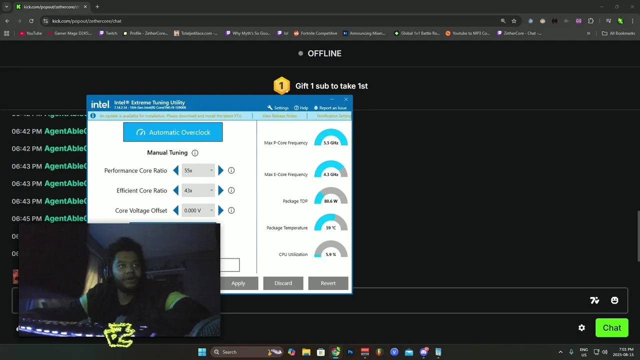Click the address bar URL

[87, 21]
